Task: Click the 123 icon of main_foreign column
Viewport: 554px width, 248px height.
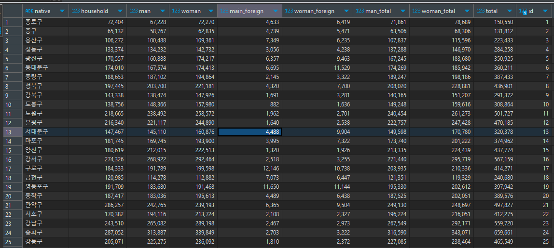Action: click(224, 11)
